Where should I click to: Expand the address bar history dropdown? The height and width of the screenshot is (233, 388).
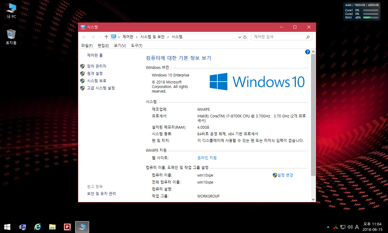coord(240,37)
